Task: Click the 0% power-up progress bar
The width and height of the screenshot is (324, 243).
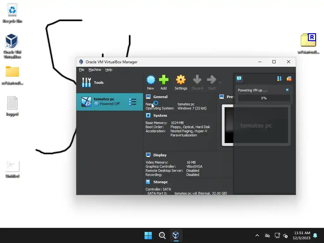Action: tap(264, 98)
